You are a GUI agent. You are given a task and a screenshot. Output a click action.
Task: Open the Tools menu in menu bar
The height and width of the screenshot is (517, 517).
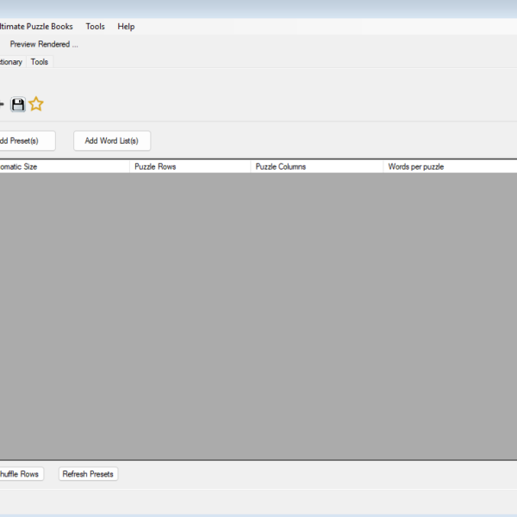[x=95, y=27]
